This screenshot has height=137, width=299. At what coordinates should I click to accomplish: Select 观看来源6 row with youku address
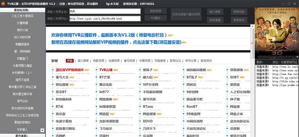(277, 85)
